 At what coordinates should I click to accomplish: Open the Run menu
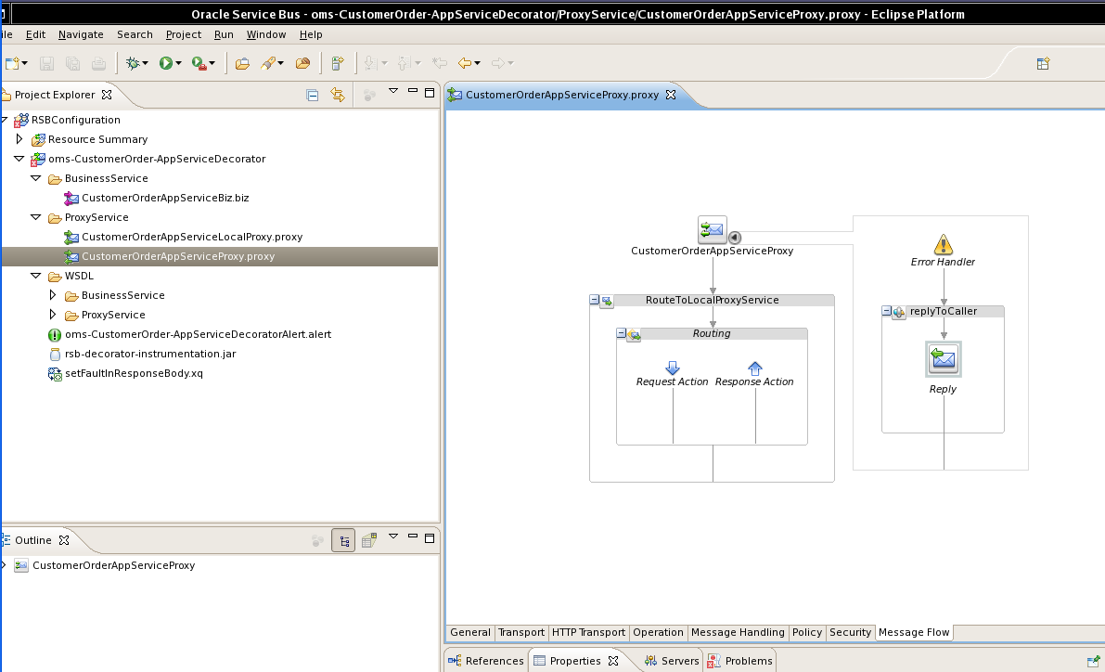click(225, 34)
